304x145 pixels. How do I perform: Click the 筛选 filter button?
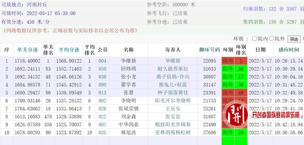(294, 39)
